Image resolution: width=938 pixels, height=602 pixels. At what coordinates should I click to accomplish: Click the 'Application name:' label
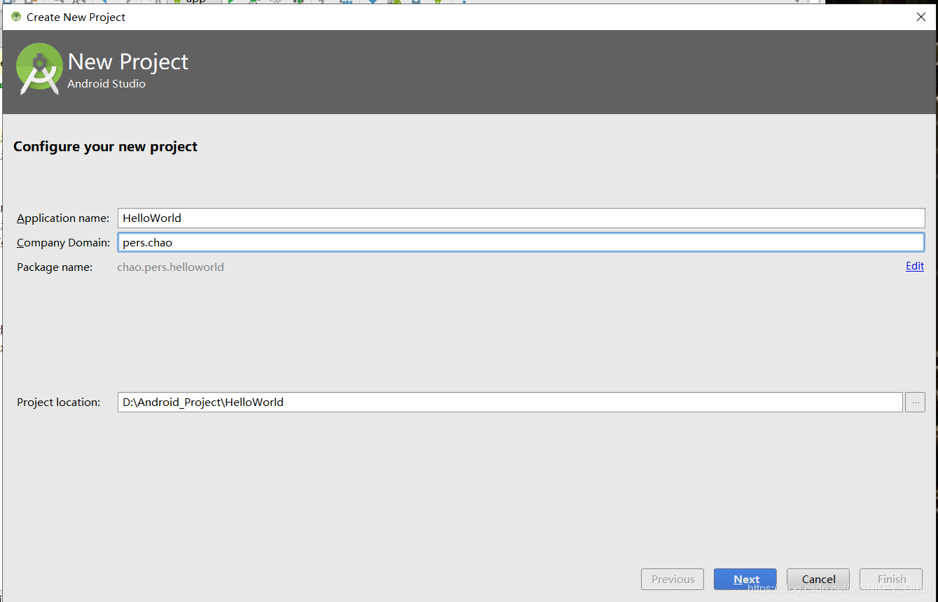(63, 218)
